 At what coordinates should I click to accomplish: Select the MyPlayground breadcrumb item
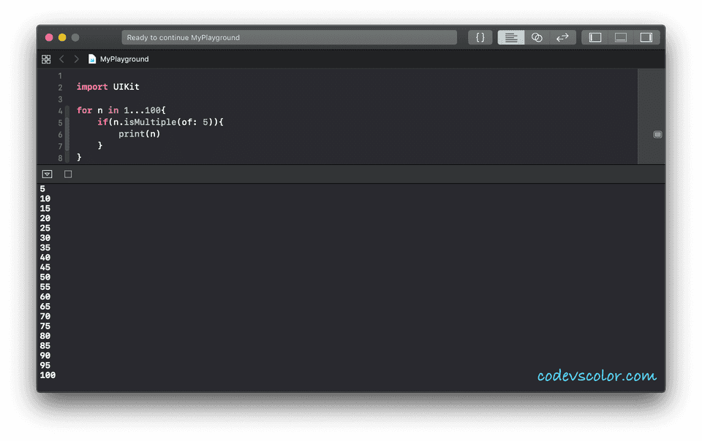pyautogui.click(x=124, y=59)
